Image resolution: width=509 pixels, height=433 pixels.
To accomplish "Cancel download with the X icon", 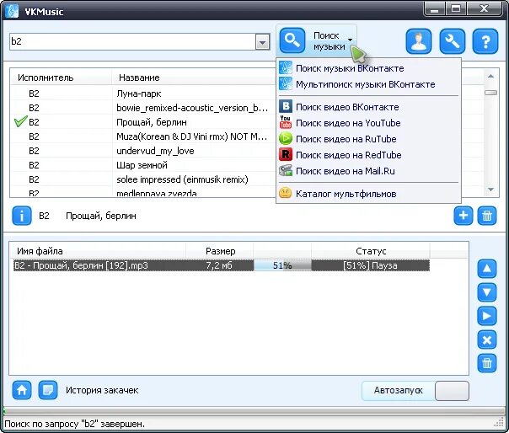I will [x=486, y=339].
